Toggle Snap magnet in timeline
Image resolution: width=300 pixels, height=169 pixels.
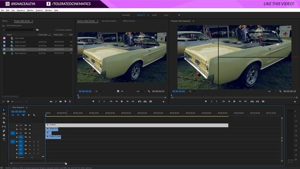click(18, 115)
